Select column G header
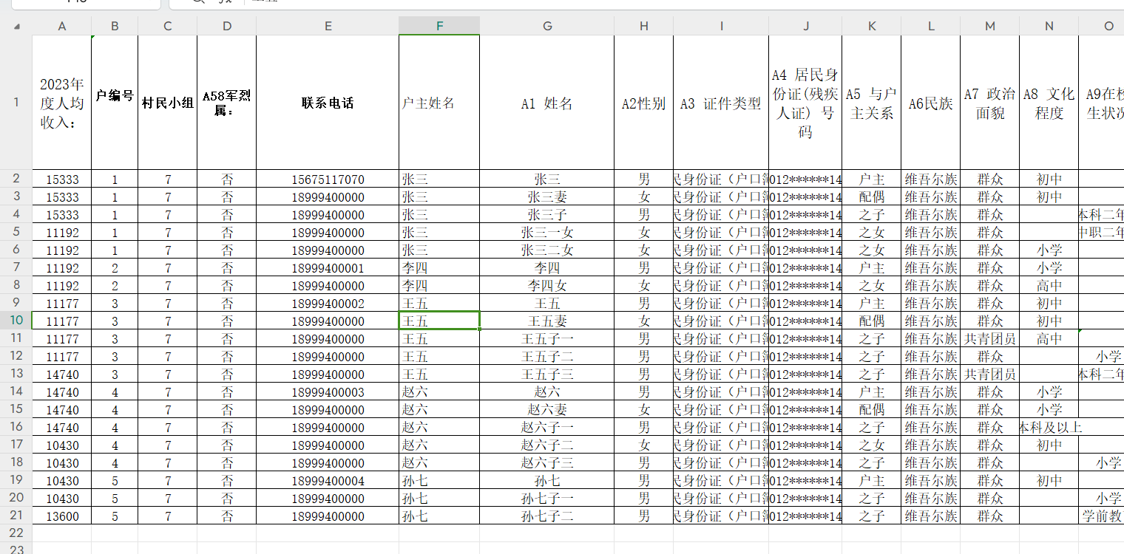Screen dimensions: 1124x554 547,26
